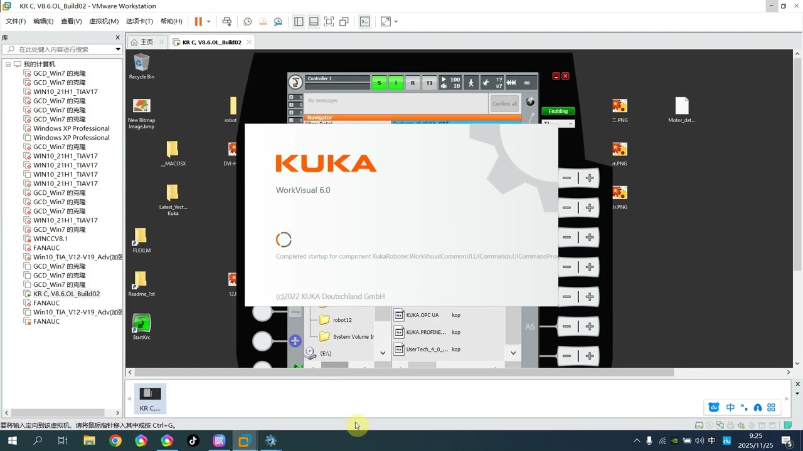Click the globe icon beside message window
Screen dimensions: 803x451
point(530,101)
